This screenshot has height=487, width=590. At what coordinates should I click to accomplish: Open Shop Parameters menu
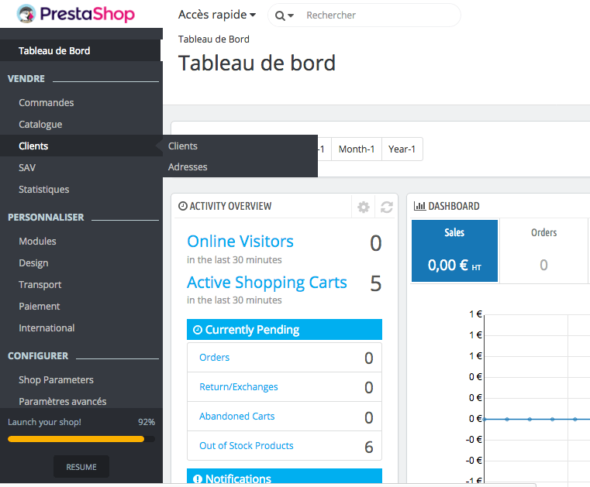point(56,380)
